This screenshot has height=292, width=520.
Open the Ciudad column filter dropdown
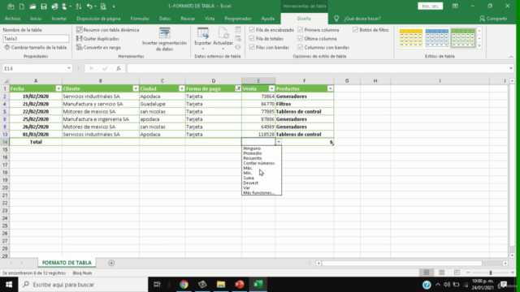point(182,88)
